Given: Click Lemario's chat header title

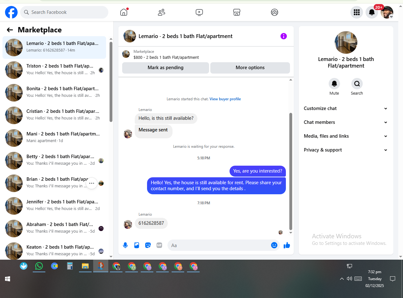Looking at the screenshot, I should pos(185,36).
